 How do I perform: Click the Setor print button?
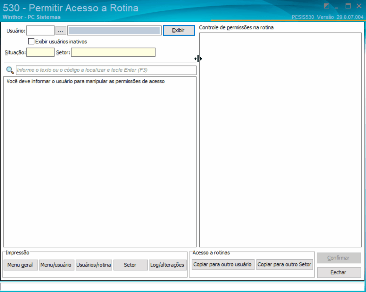point(130,265)
